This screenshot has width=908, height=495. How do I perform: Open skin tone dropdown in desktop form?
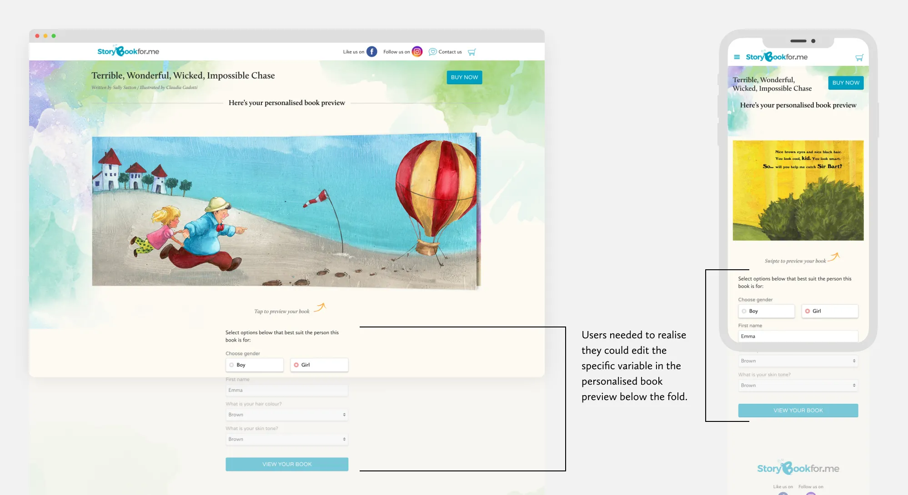click(x=287, y=439)
